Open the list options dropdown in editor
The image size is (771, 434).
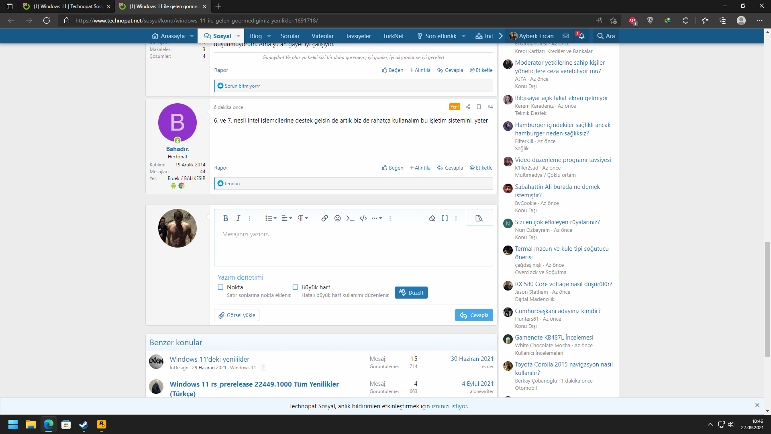click(271, 218)
